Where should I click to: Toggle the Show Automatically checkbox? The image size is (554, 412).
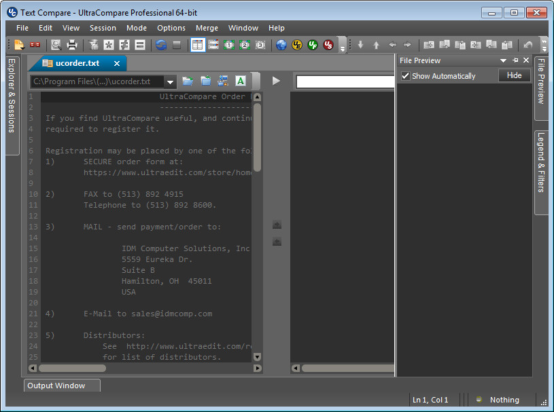(406, 76)
